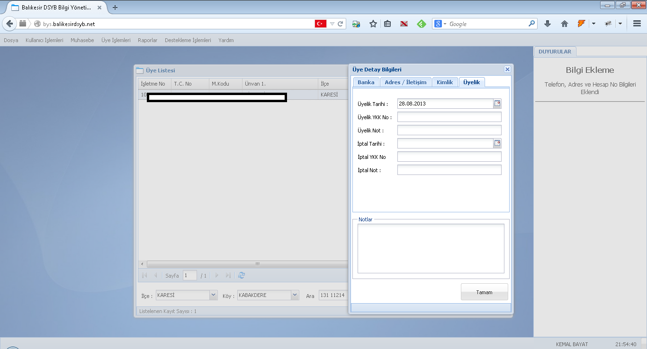This screenshot has height=349, width=647.
Task: Open the calendar picker for Üyelik Tarihi
Action: click(497, 104)
